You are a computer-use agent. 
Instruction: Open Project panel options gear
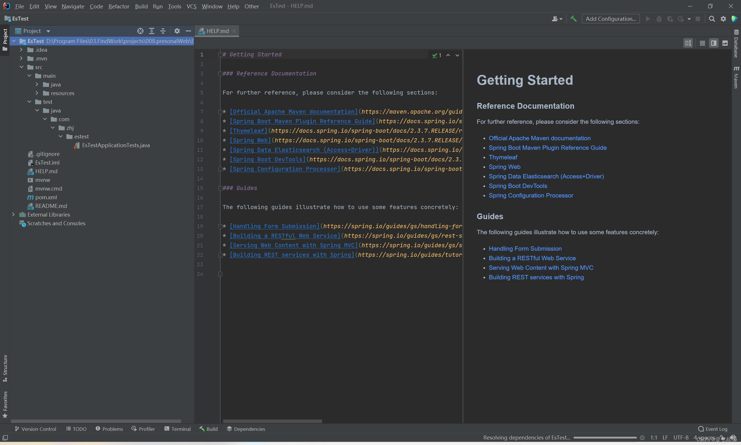click(x=177, y=31)
